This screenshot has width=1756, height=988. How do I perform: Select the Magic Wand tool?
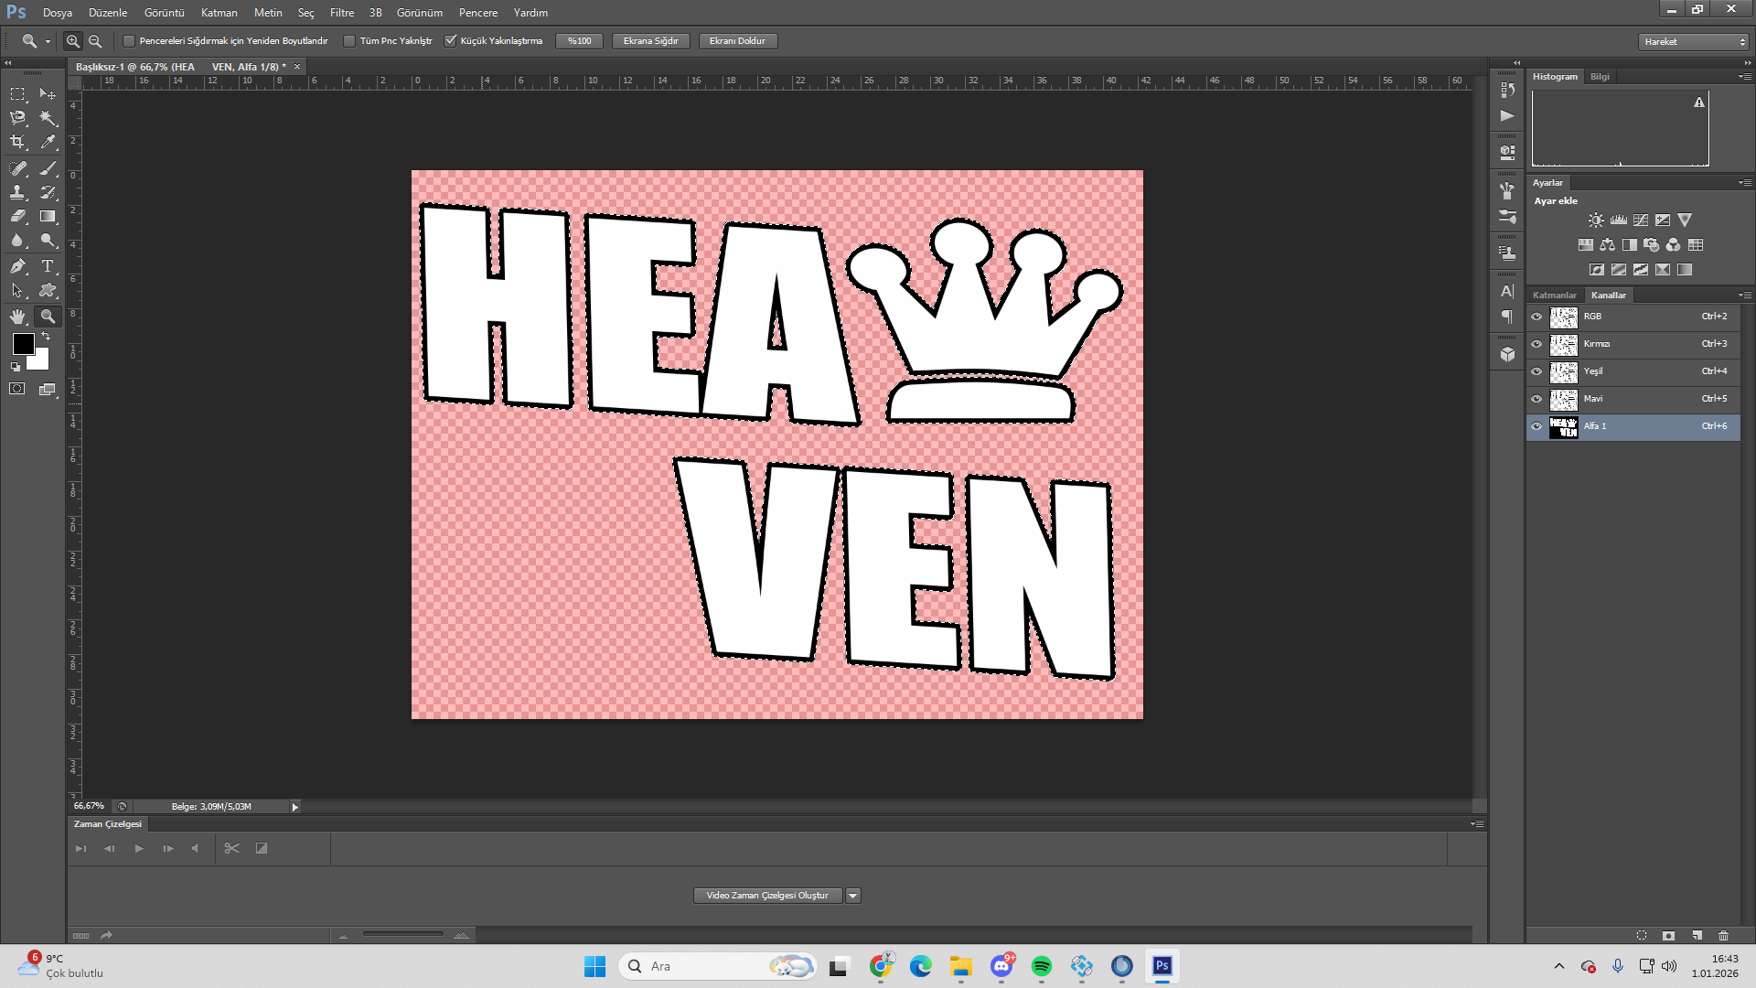coord(48,118)
